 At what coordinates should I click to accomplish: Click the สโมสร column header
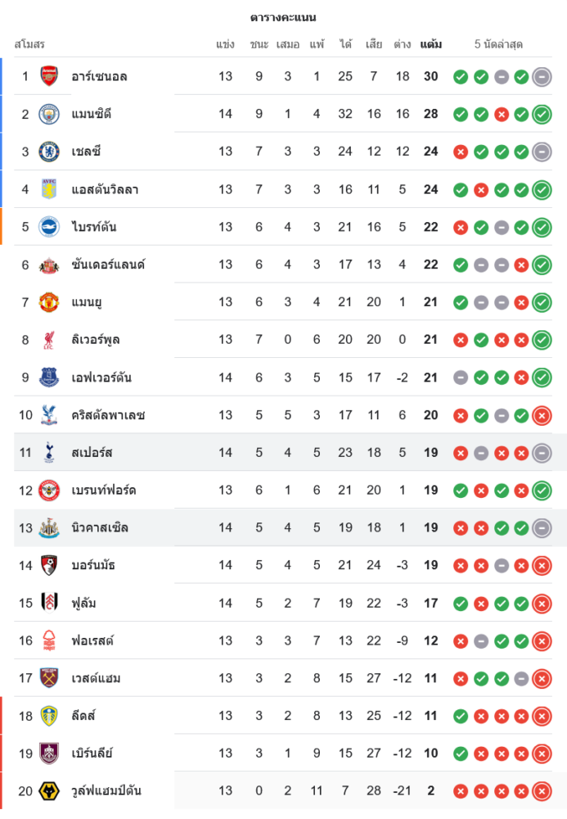coord(29,44)
